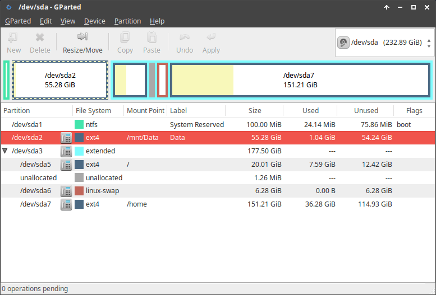Click the /home mount point cell
The height and width of the screenshot is (295, 436).
coord(136,204)
